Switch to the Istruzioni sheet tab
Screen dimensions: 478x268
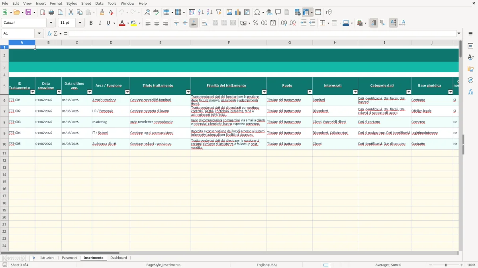pyautogui.click(x=47, y=258)
